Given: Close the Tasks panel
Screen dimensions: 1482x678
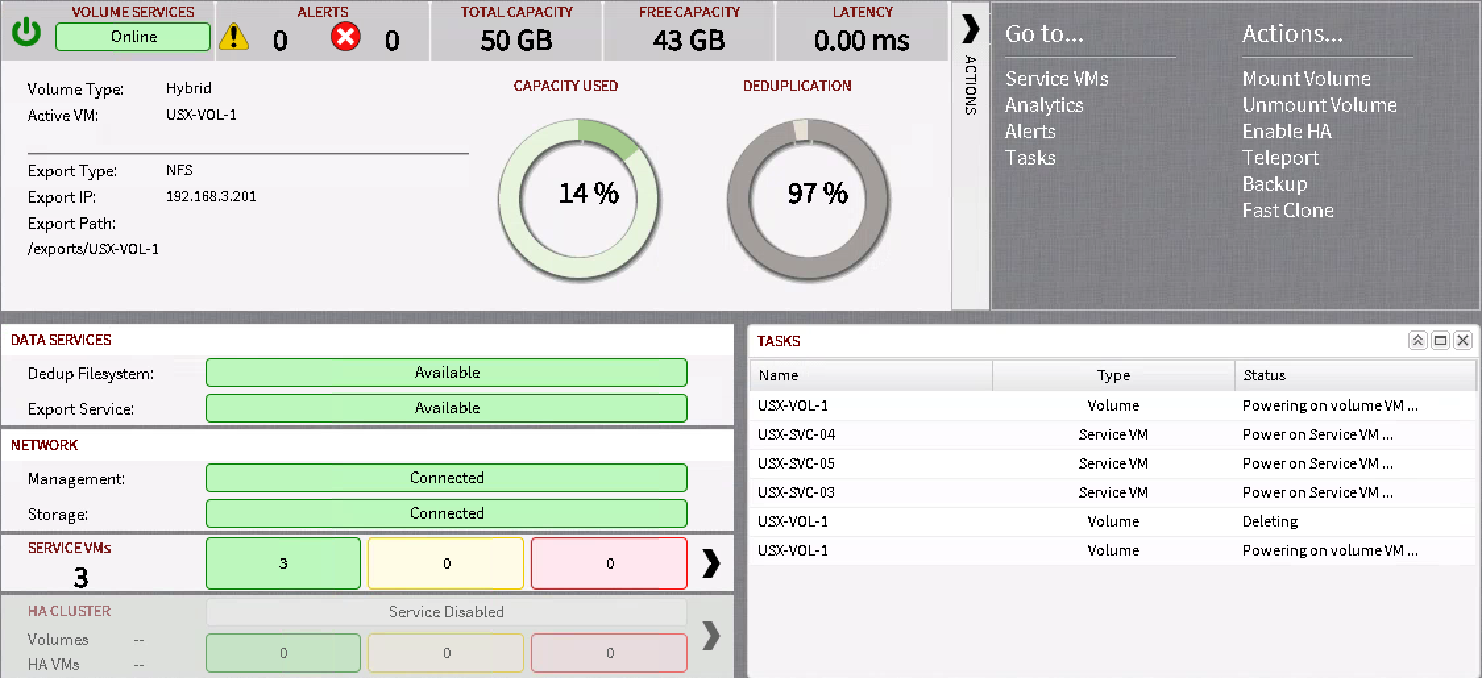Looking at the screenshot, I should tap(1463, 340).
